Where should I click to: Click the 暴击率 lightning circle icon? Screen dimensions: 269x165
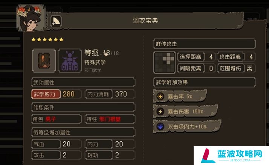[x=160, y=96]
